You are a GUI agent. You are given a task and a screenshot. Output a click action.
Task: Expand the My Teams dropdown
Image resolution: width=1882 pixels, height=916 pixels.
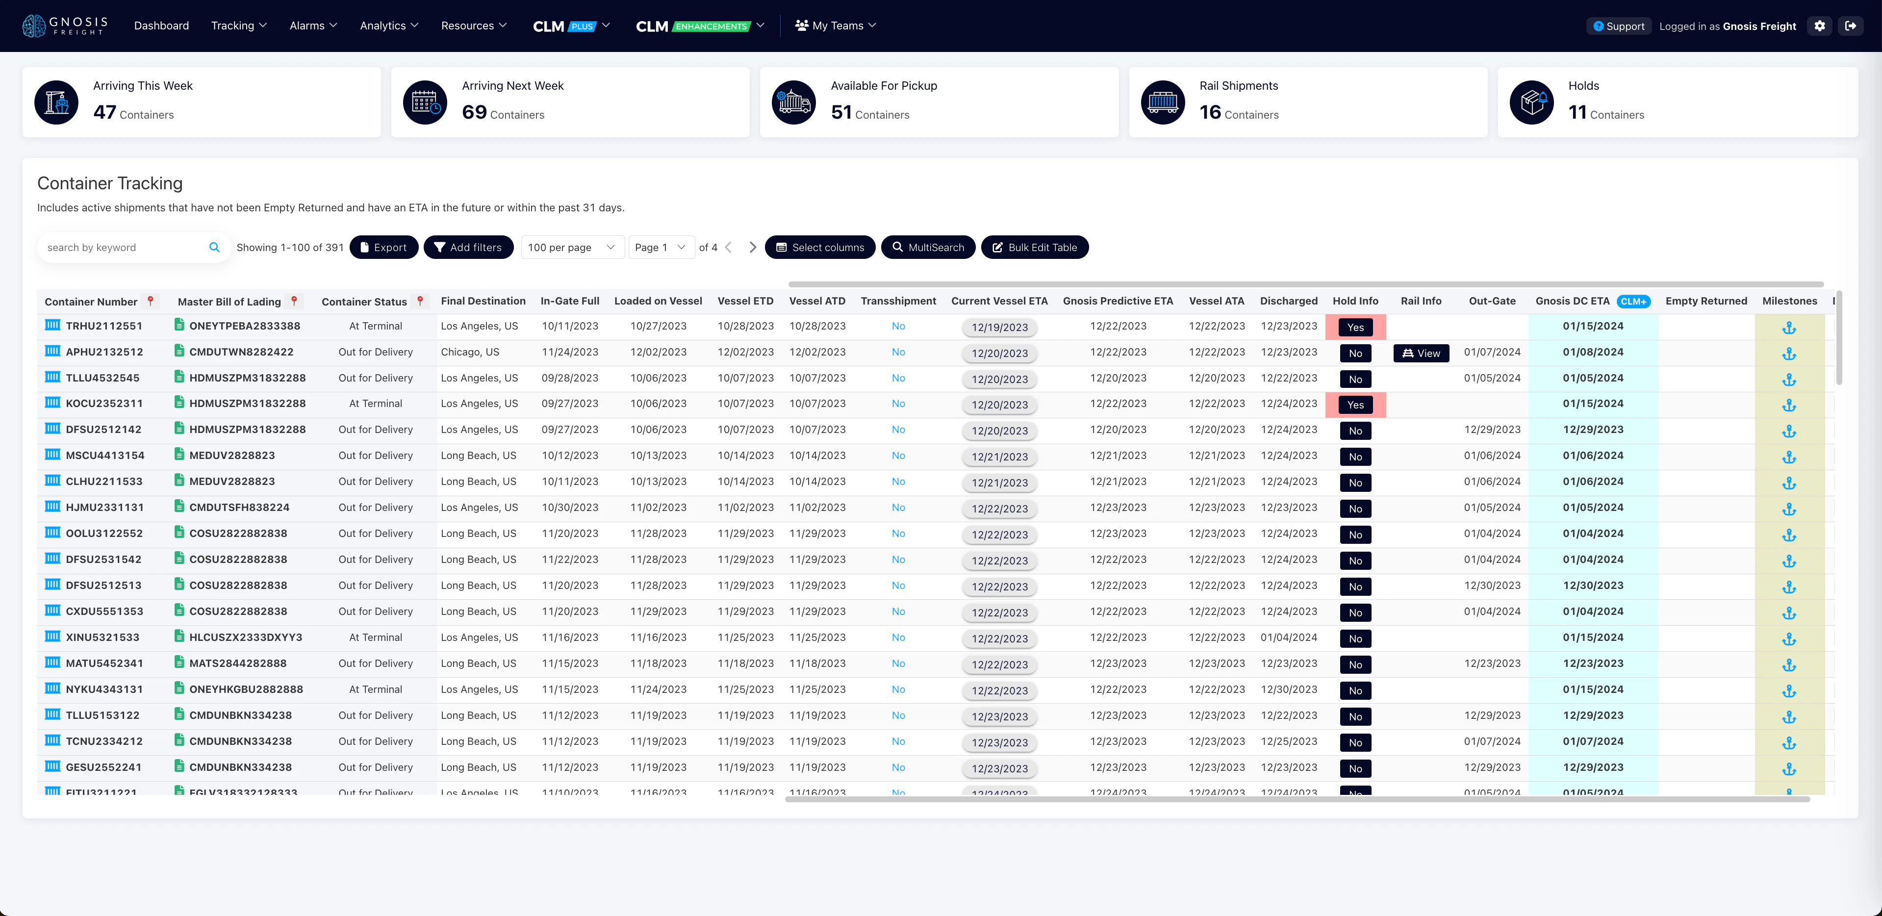836,25
